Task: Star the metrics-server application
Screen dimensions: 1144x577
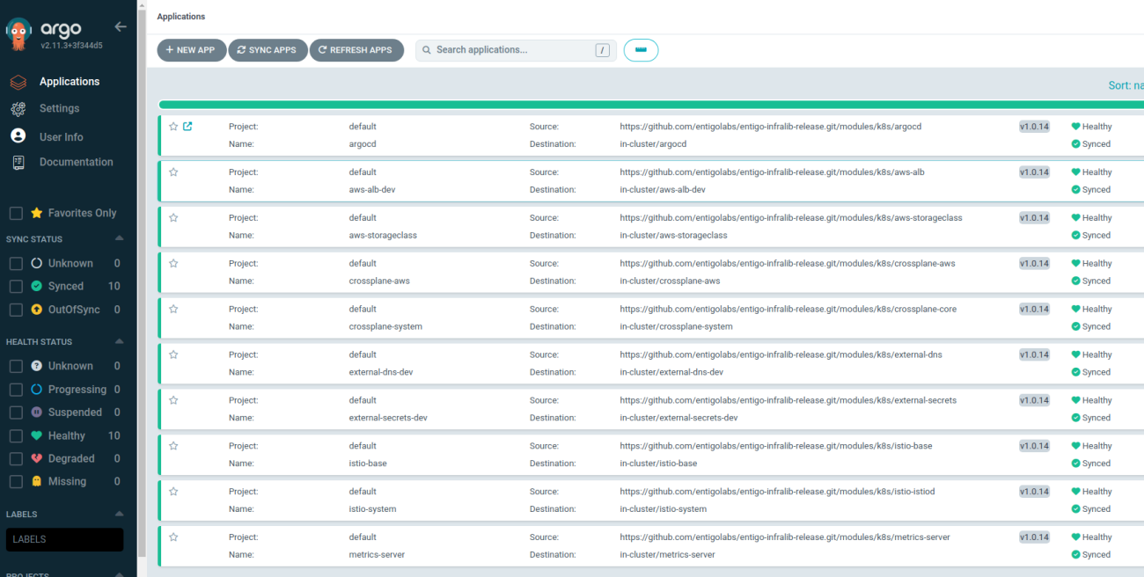Action: point(173,537)
